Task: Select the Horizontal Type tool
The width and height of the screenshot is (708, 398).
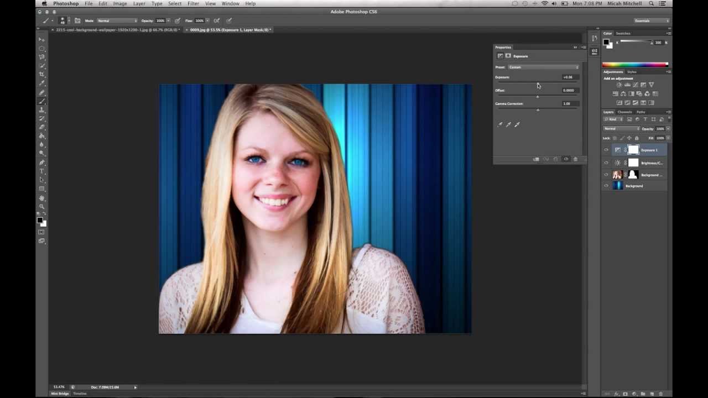Action: 41,171
